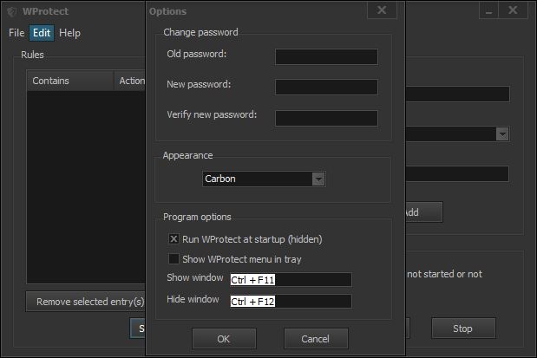Click the Rules group label
Screen dimensions: 537x358
(32, 55)
